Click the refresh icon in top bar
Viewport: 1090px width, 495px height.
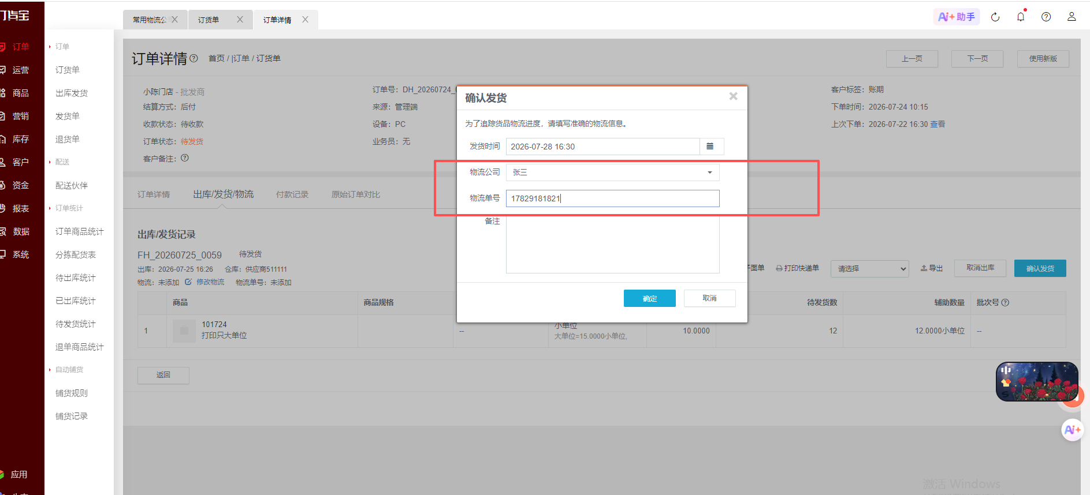(x=995, y=17)
